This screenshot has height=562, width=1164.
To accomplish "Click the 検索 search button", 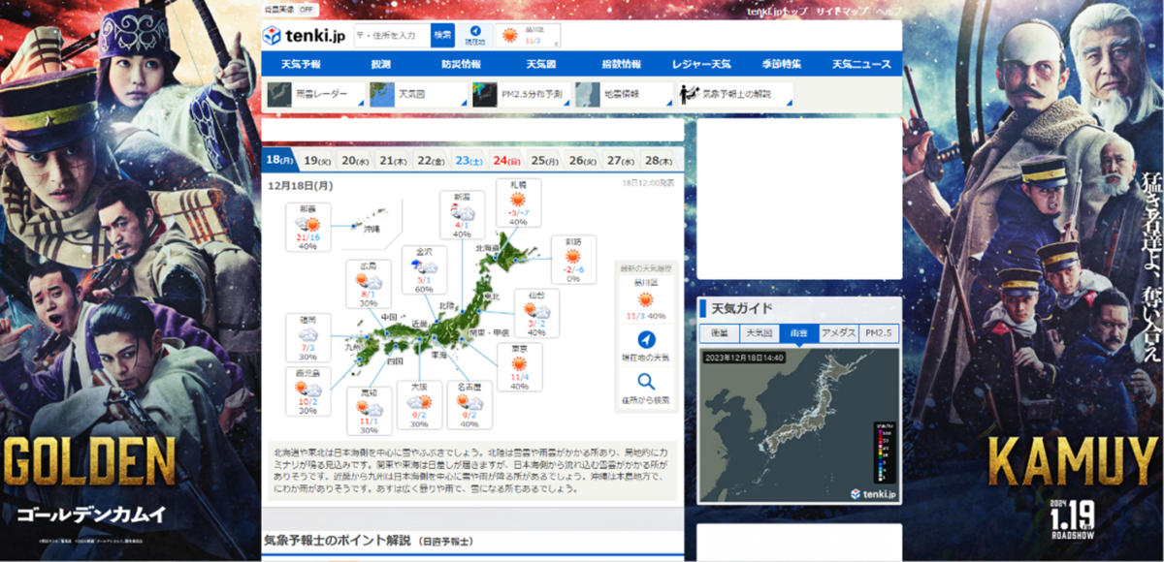I will pos(442,36).
